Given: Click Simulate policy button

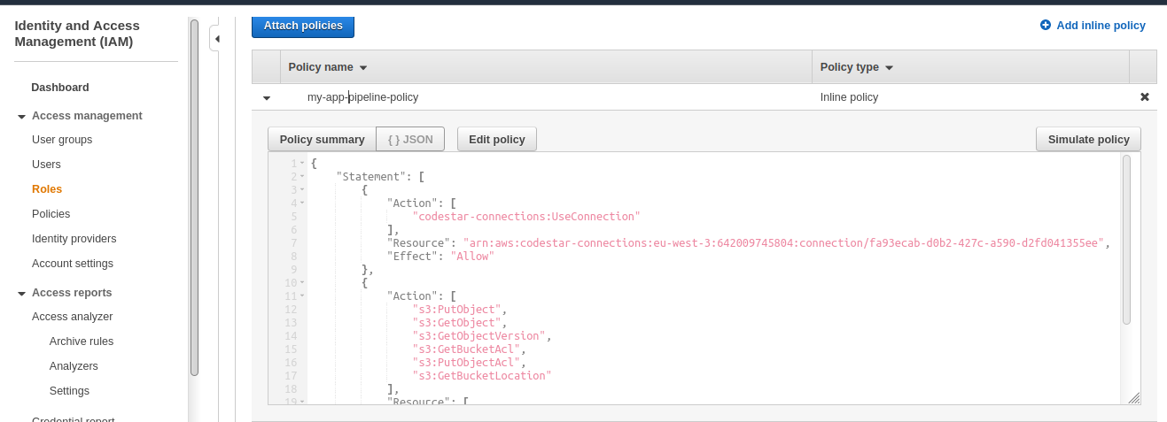Looking at the screenshot, I should pos(1088,140).
